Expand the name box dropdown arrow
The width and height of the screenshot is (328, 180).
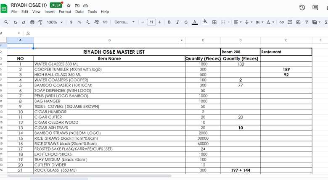[x=19, y=33]
